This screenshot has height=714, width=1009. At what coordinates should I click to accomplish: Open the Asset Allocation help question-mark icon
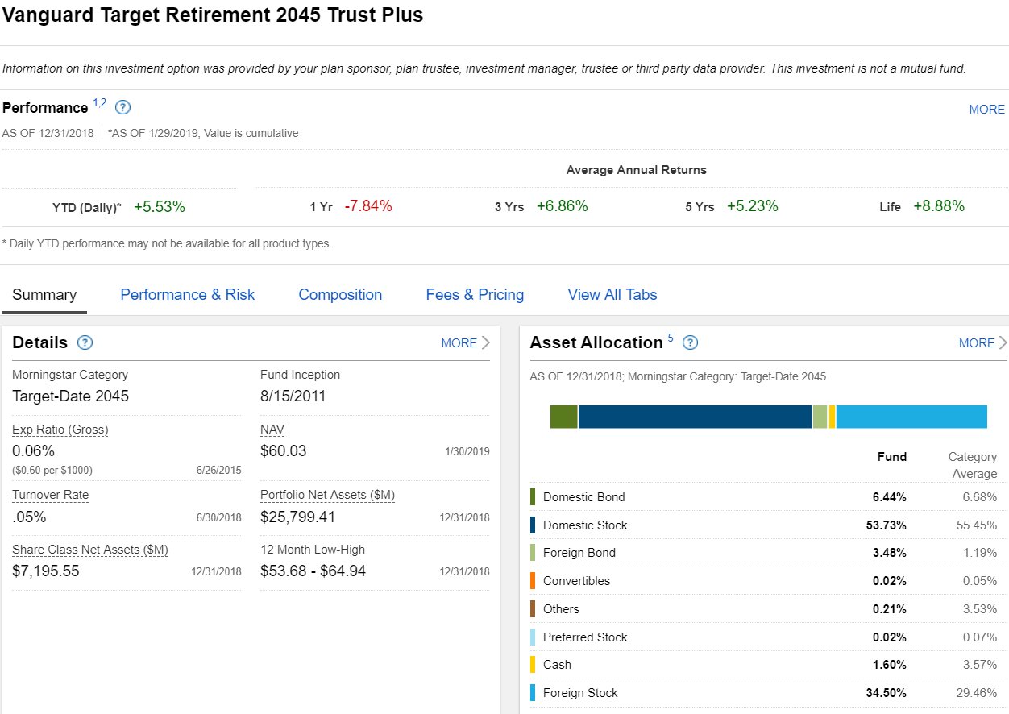[690, 342]
